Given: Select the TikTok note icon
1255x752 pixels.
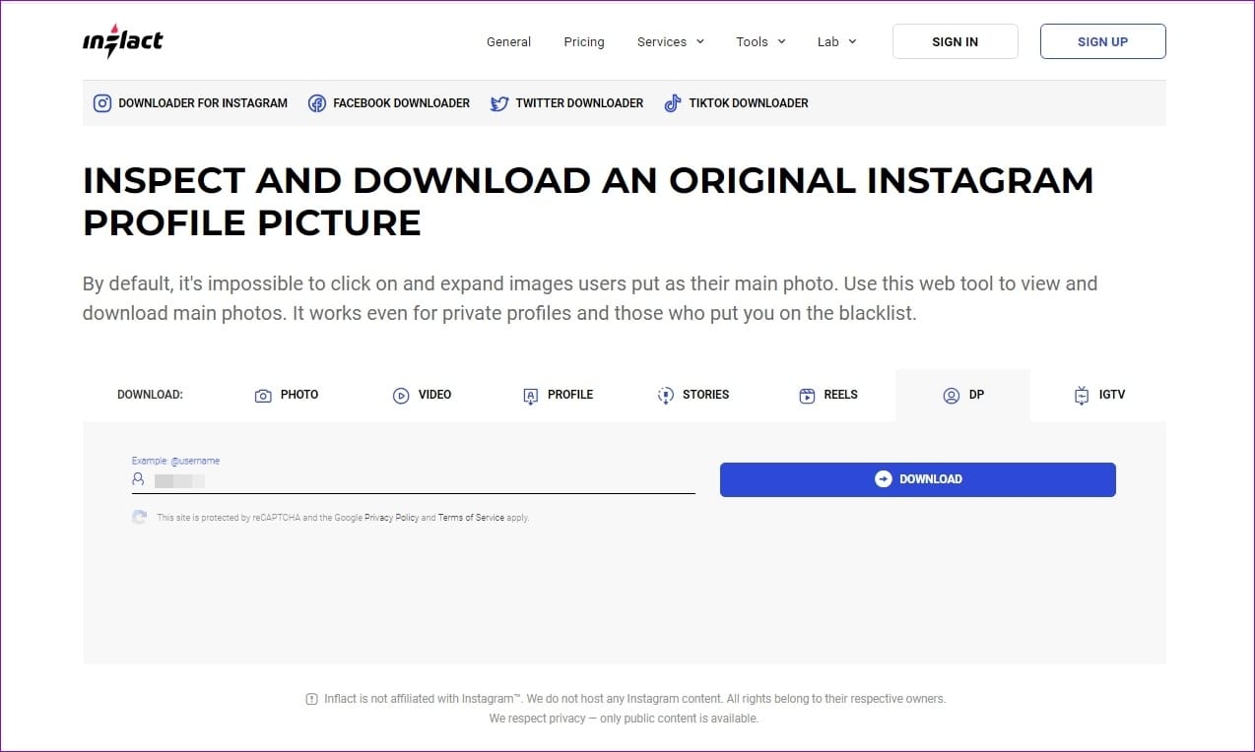Looking at the screenshot, I should tap(673, 103).
